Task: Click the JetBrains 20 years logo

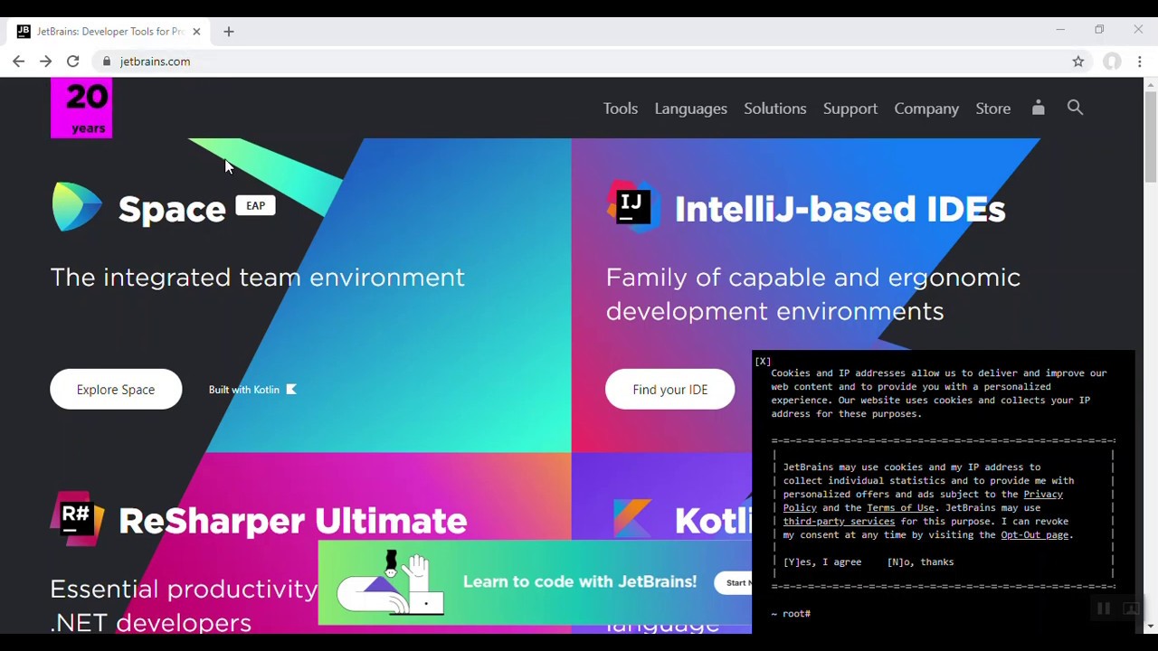Action: pos(81,108)
